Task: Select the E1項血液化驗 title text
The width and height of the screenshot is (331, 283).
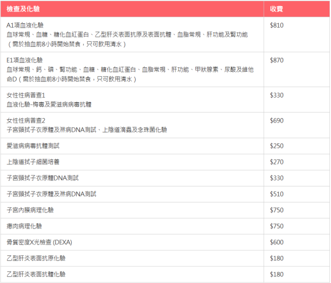Action: [24, 60]
